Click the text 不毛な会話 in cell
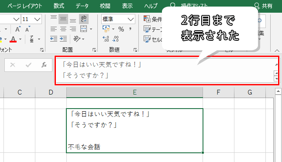 tap(84, 147)
